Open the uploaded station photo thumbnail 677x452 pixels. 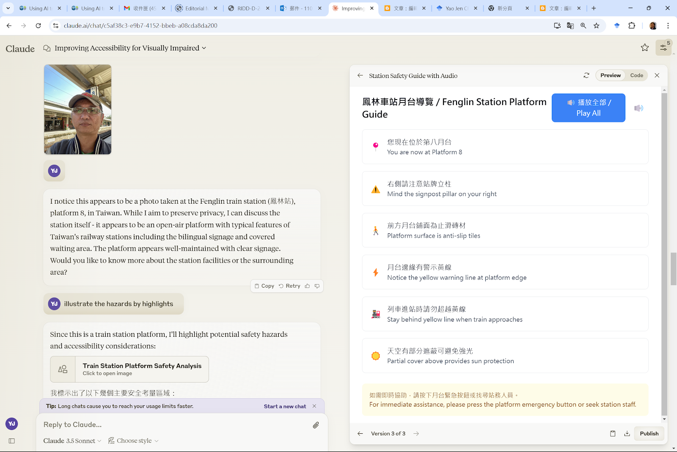78,109
